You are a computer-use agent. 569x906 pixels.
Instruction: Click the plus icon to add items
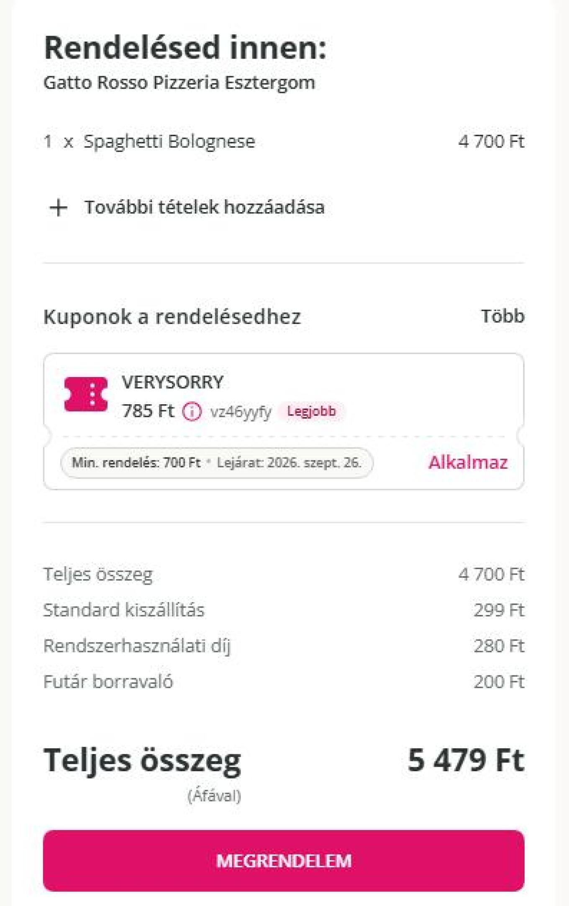coord(58,208)
